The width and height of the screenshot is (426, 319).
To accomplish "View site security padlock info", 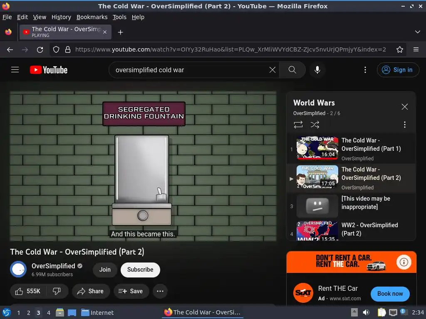I will click(68, 50).
